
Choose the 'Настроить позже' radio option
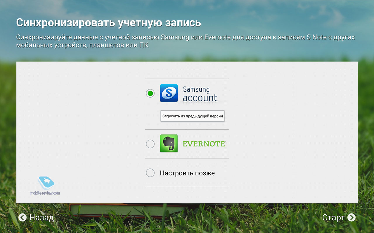tap(150, 173)
